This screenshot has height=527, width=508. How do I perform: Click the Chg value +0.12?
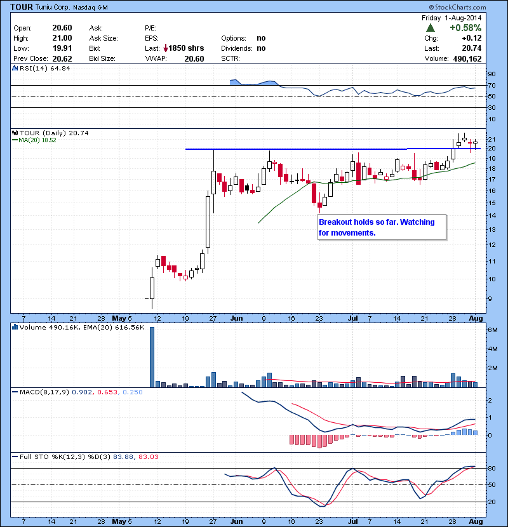pos(472,38)
